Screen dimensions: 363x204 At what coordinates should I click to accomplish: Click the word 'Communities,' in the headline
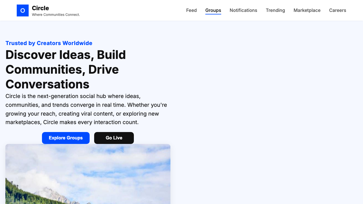tap(45, 69)
